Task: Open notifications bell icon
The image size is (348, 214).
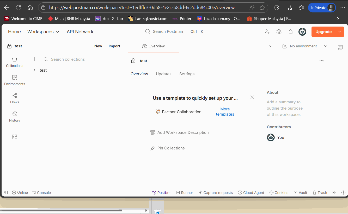Action: [291, 32]
